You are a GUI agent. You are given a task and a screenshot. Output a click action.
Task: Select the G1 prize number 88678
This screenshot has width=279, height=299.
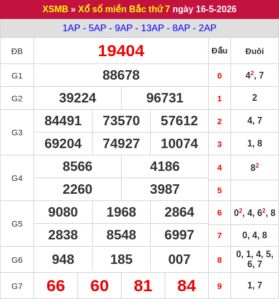[121, 75]
